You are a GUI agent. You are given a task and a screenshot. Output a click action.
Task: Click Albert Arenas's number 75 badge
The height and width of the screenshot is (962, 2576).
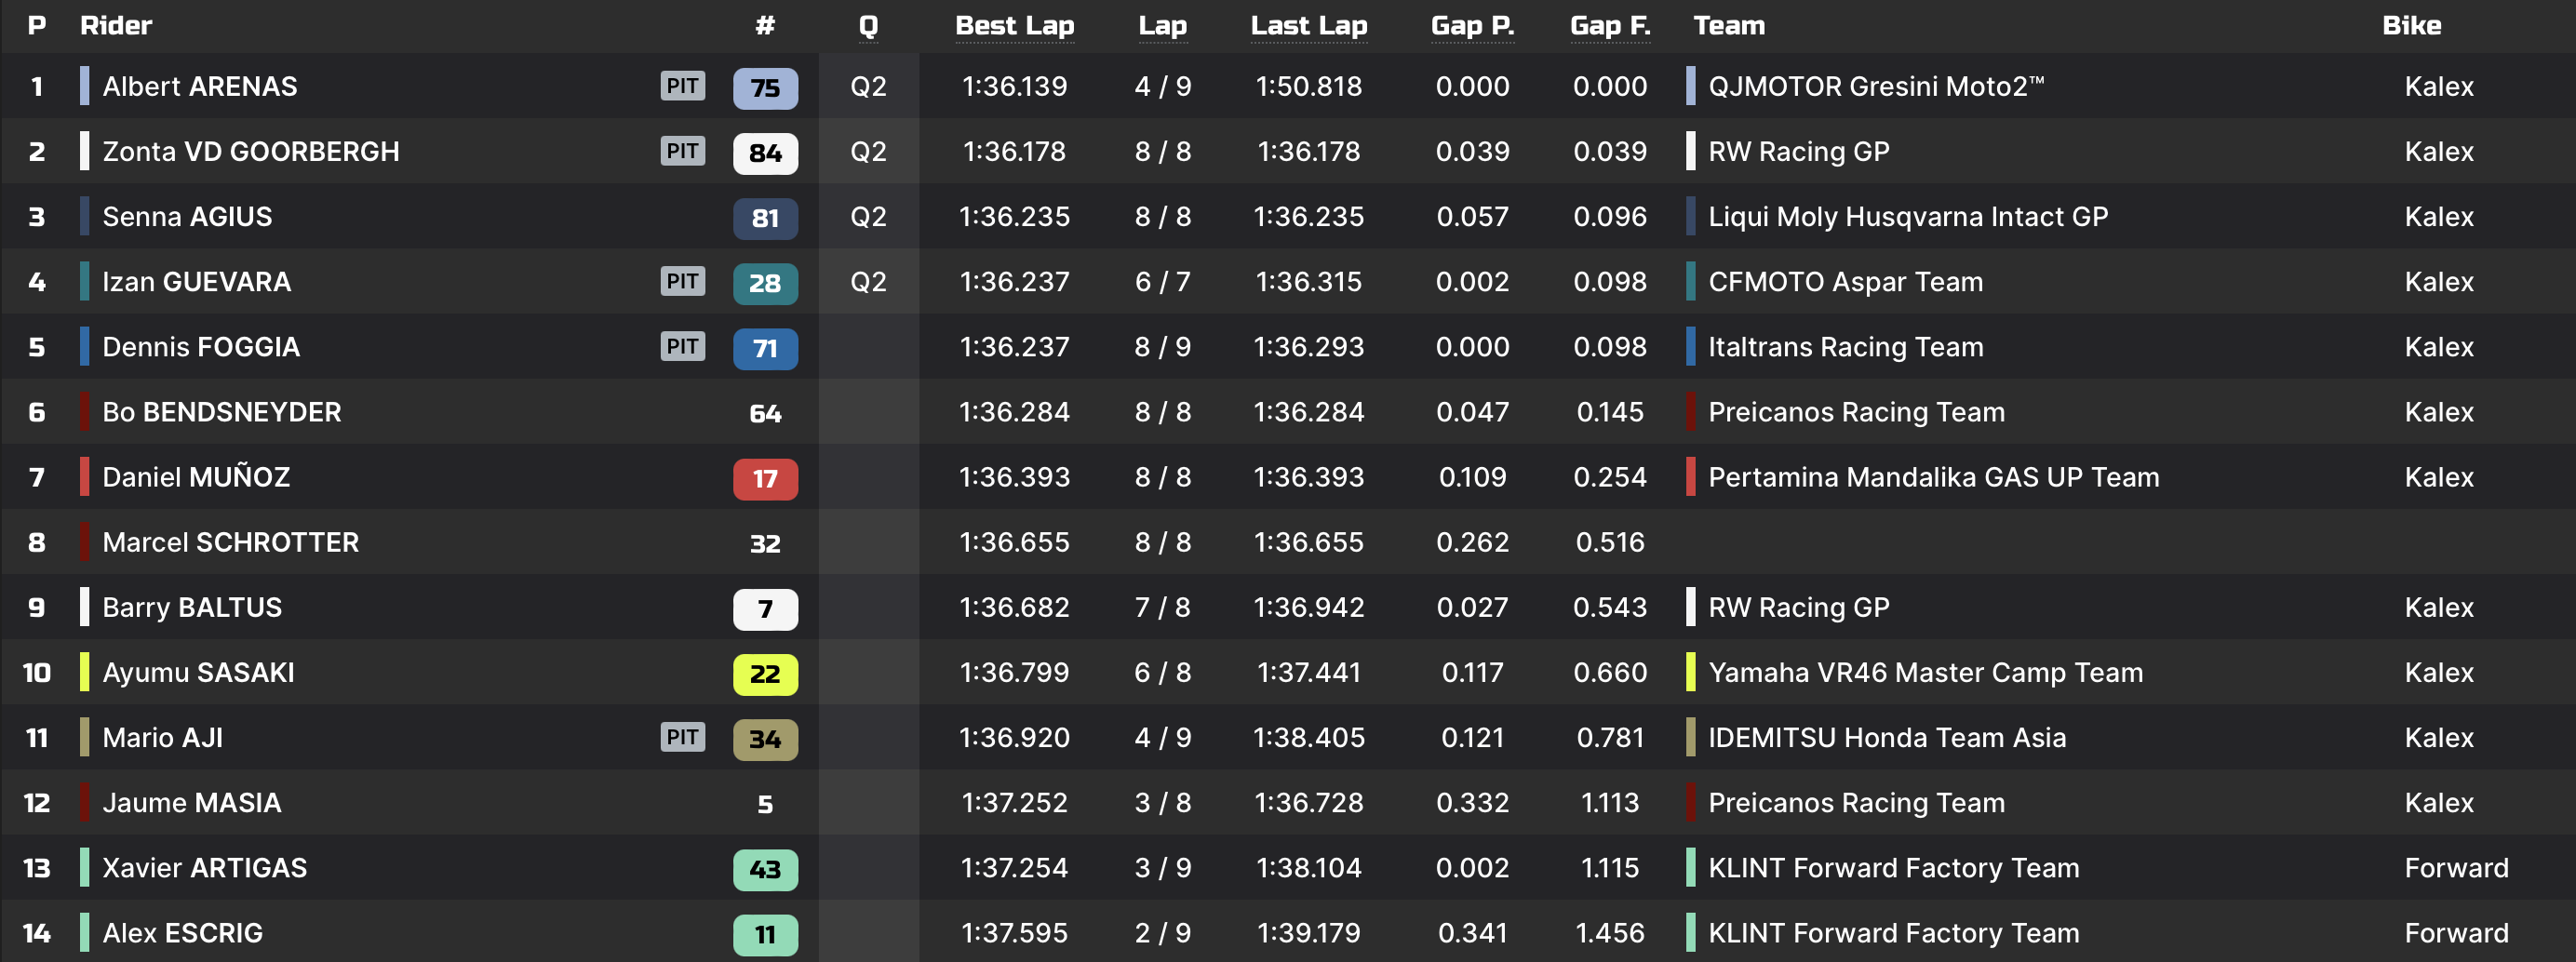coord(765,88)
